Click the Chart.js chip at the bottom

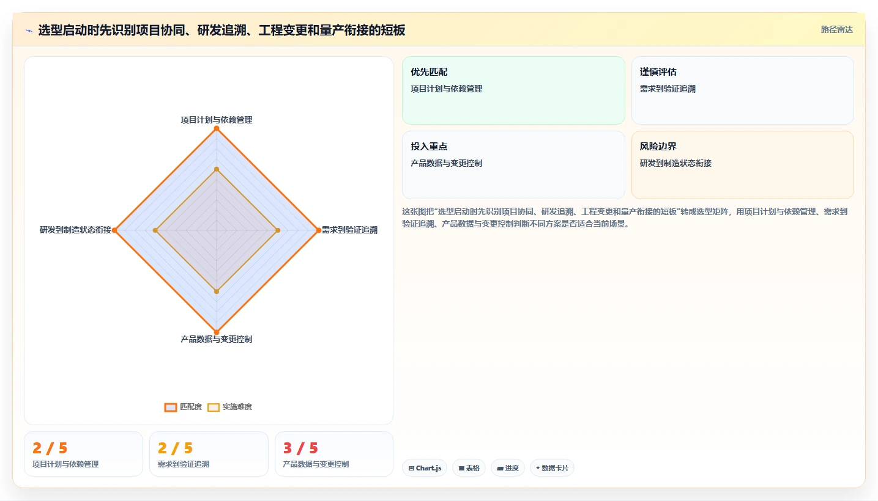click(425, 468)
